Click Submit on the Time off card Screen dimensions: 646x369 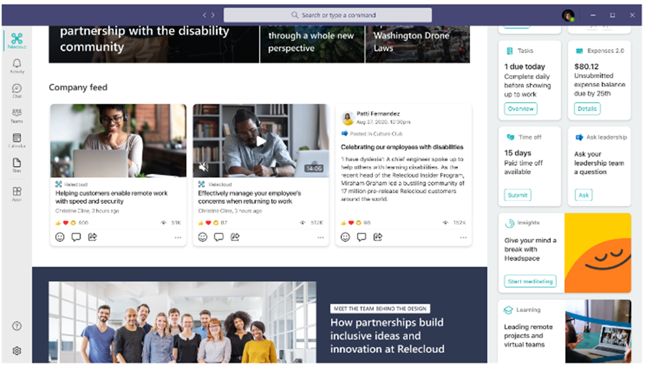517,195
